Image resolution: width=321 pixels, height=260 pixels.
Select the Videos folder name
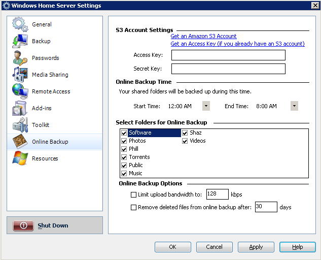click(x=198, y=141)
